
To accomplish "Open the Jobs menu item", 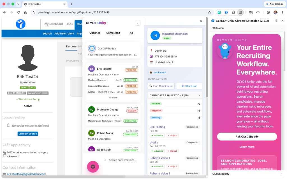I will (70, 24).
